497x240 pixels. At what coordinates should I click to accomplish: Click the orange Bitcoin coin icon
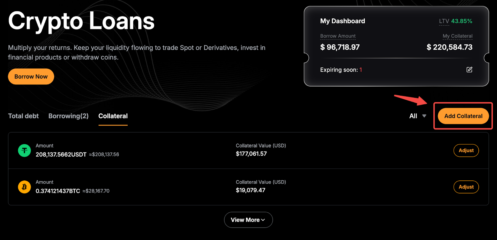pyautogui.click(x=24, y=187)
